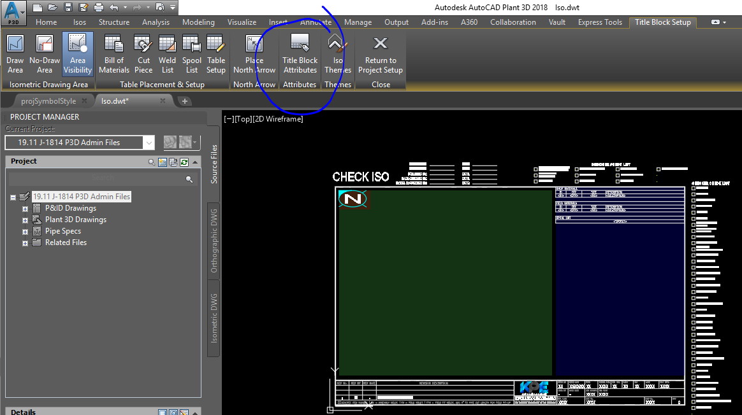Viewport: 742px width, 415px height.
Task: Toggle the Area Visibility button
Action: pyautogui.click(x=78, y=54)
